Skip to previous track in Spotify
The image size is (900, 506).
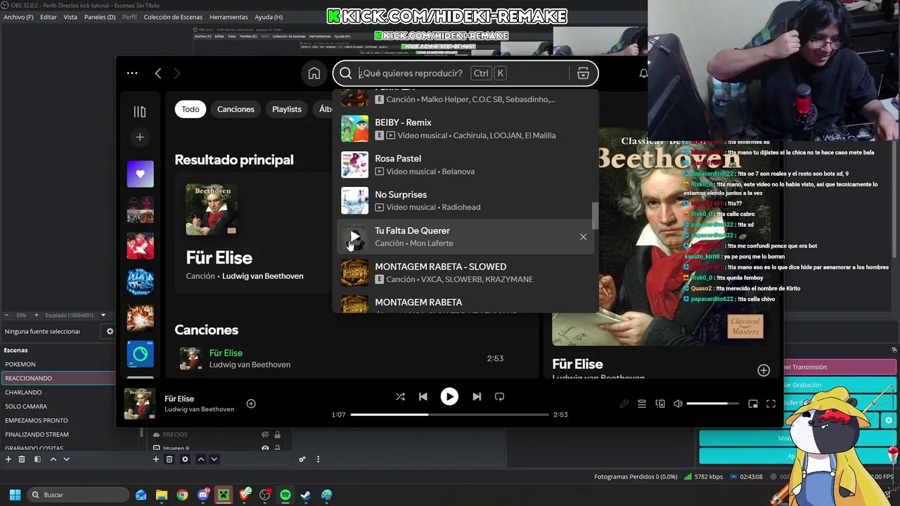click(423, 397)
